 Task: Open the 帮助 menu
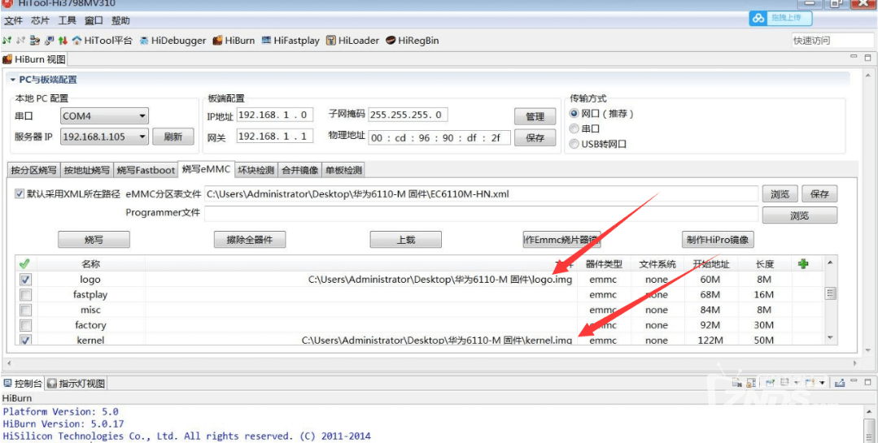coord(120,20)
